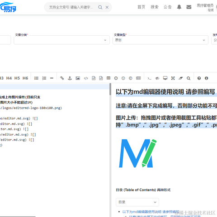Click the 目录 (Table of Contents) 两种形式 text
This screenshot has height=217, width=217.
click(x=143, y=190)
